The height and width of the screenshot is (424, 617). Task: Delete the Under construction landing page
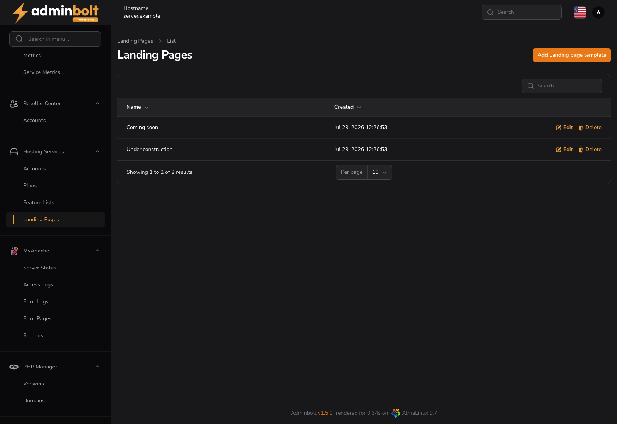tap(590, 150)
